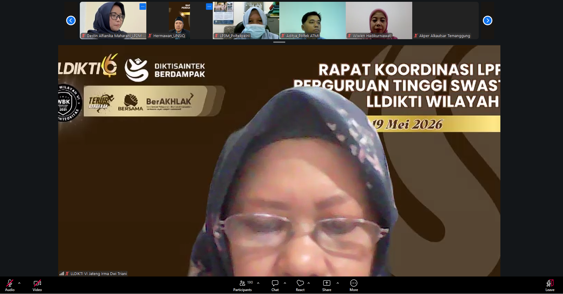Expand reactions arrow beside React
The width and height of the screenshot is (563, 294).
click(309, 283)
